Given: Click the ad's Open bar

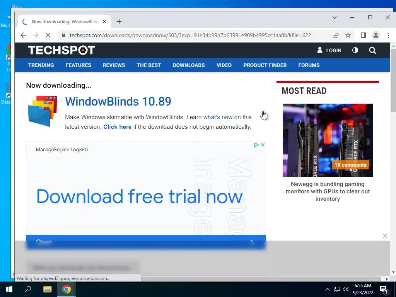Looking at the screenshot, I should coord(146,242).
